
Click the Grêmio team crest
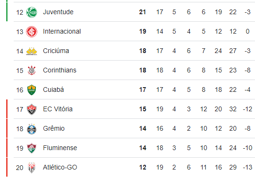coord(32,129)
